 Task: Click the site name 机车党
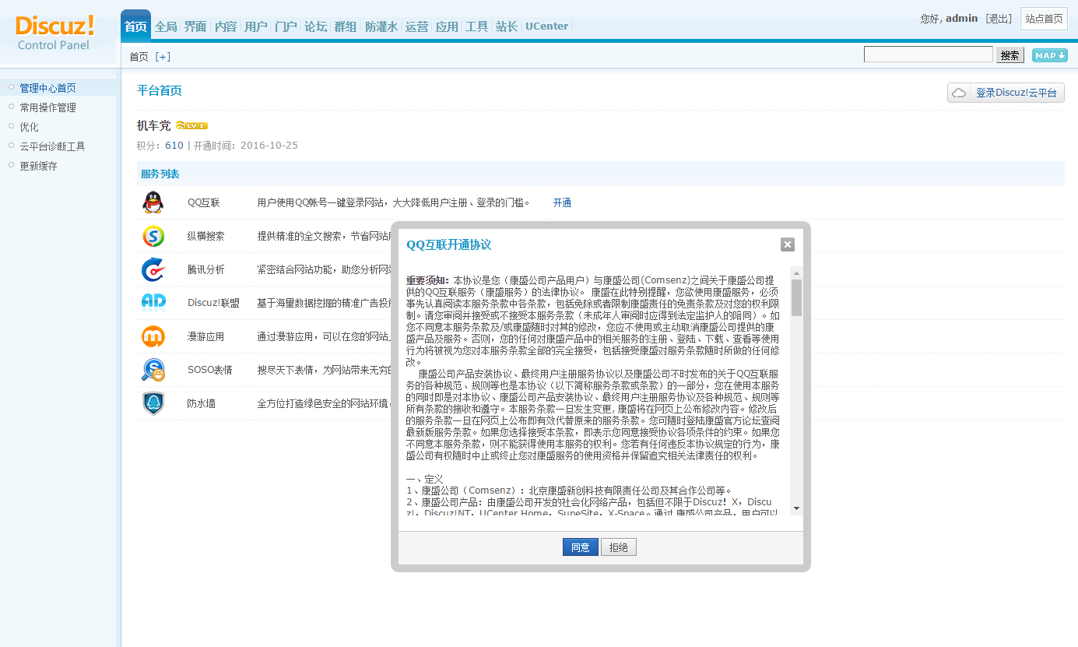pos(153,125)
